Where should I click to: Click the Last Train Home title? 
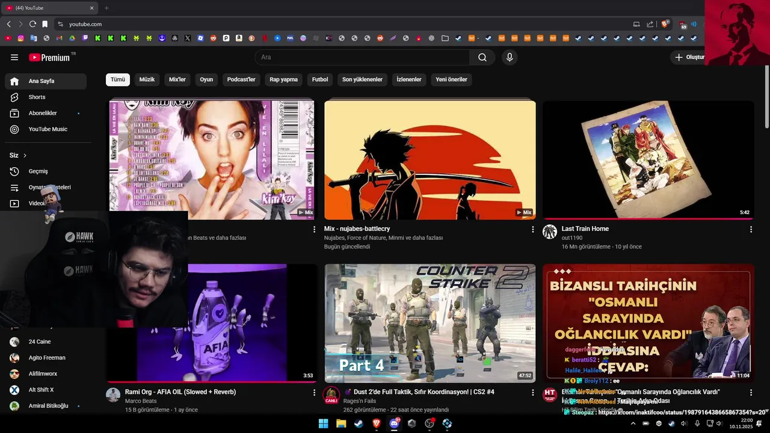tap(585, 229)
